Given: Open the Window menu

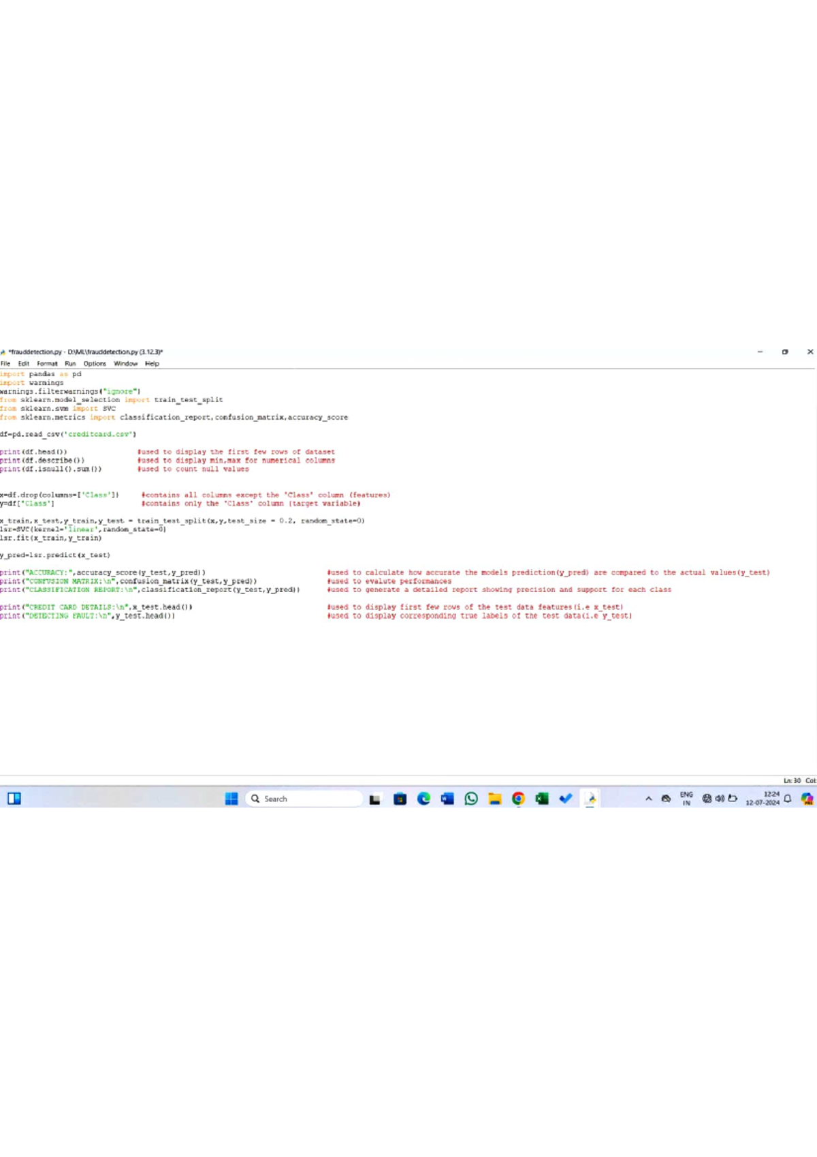Looking at the screenshot, I should pos(125,364).
